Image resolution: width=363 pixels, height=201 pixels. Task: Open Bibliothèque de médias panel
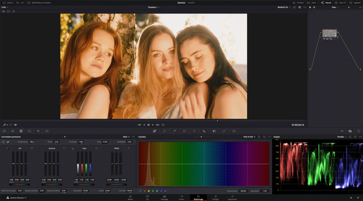click(x=39, y=3)
